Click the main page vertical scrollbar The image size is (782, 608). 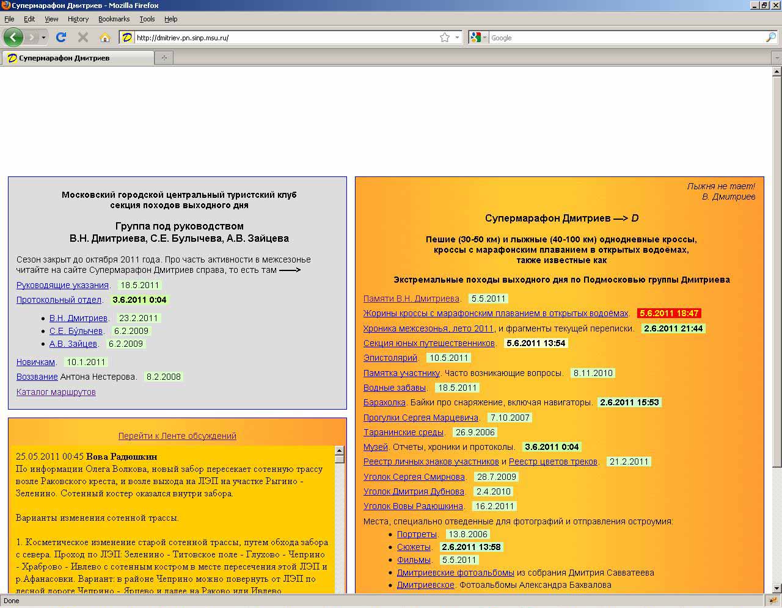(777, 269)
